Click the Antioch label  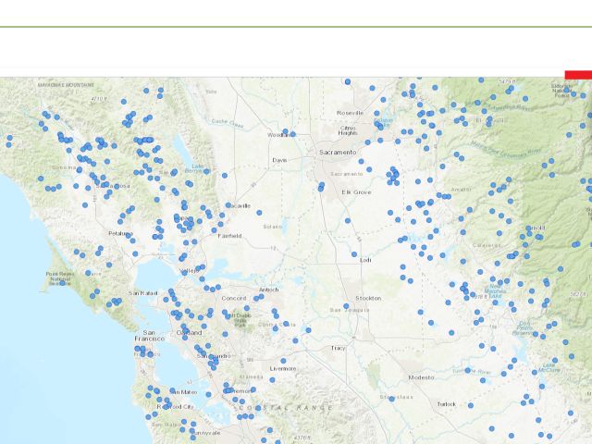(269, 290)
